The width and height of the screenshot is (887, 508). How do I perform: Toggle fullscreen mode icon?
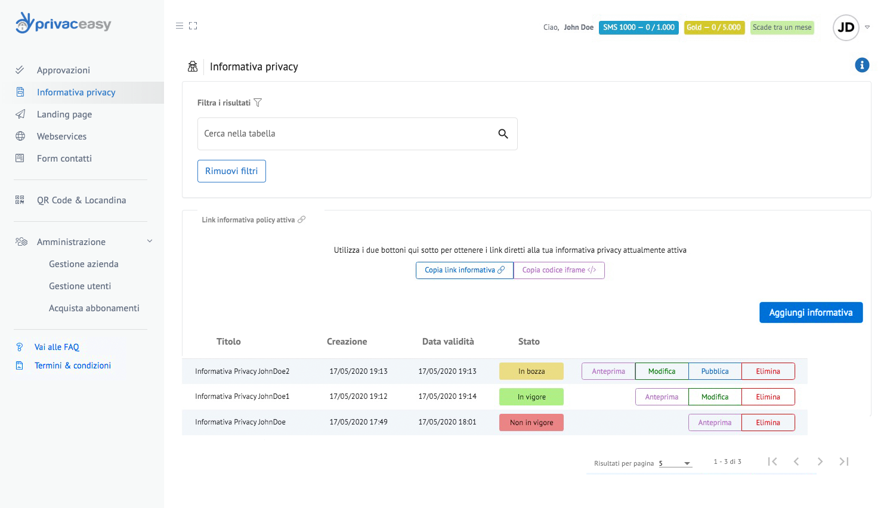[193, 26]
